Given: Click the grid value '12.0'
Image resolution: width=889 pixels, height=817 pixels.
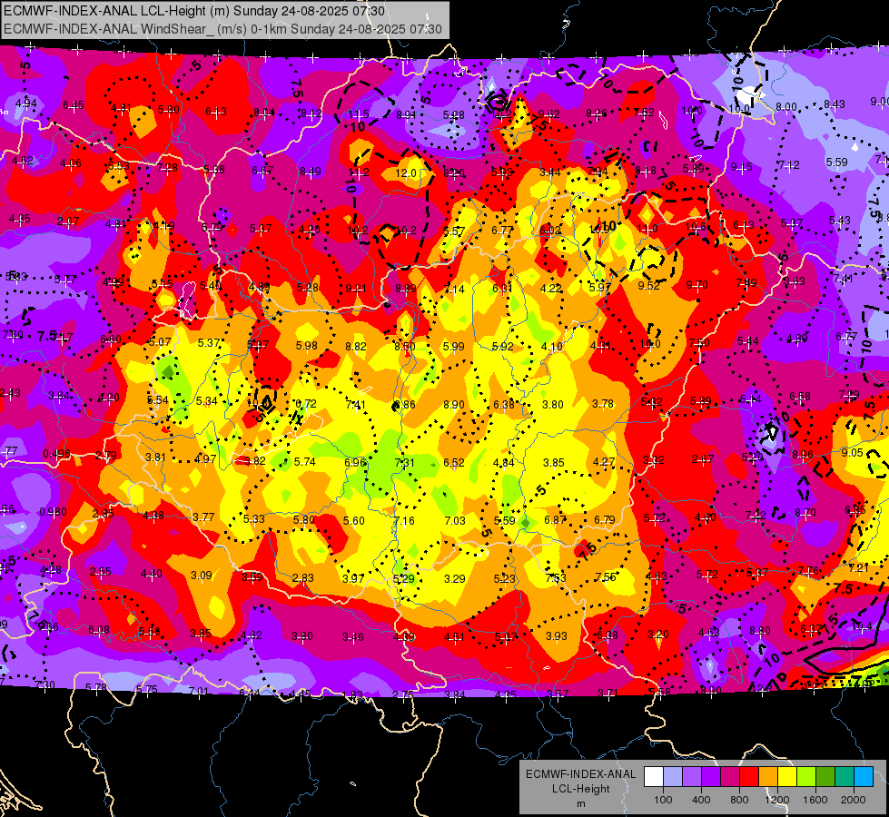Looking at the screenshot, I should point(405,172).
